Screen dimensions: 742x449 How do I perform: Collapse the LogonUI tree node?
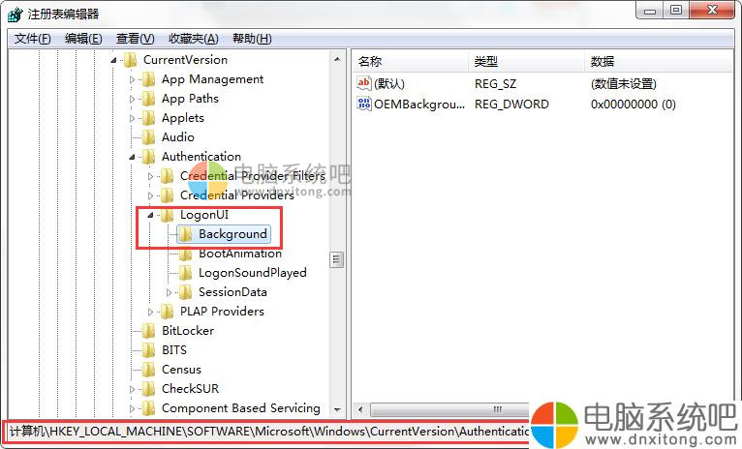(x=150, y=215)
